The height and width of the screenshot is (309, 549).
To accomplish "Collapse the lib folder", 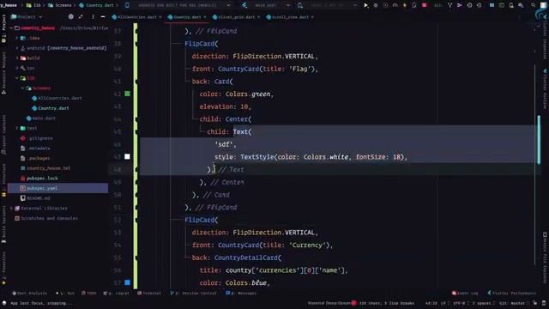I will pyautogui.click(x=17, y=78).
